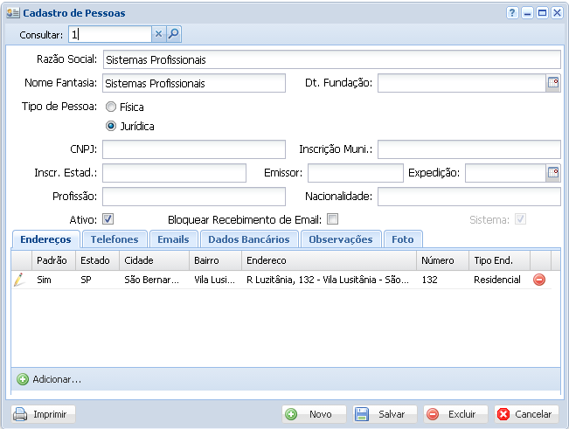Viewport: 569px width, 429px height.
Task: Click the help question mark icon
Action: click(x=512, y=13)
